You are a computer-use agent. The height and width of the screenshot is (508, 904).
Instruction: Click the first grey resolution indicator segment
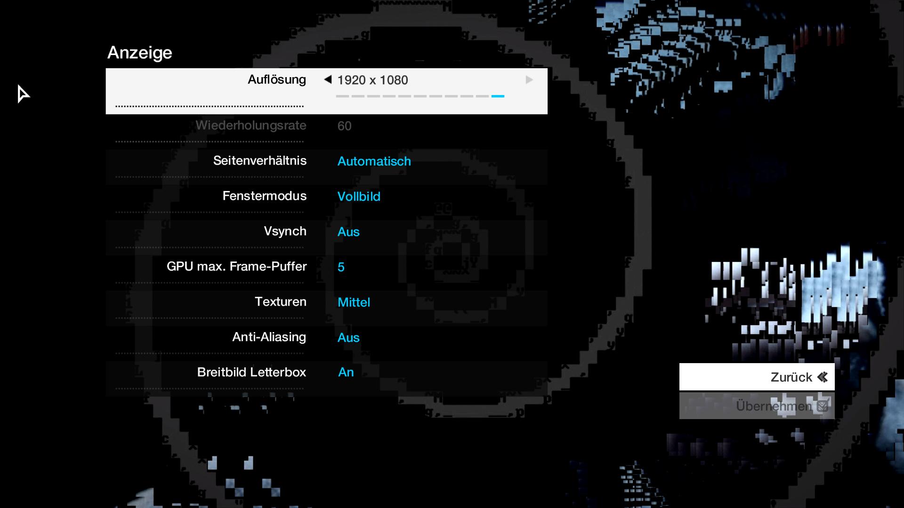pos(342,96)
